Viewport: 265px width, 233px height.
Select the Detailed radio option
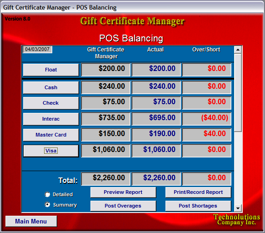[x=47, y=194]
